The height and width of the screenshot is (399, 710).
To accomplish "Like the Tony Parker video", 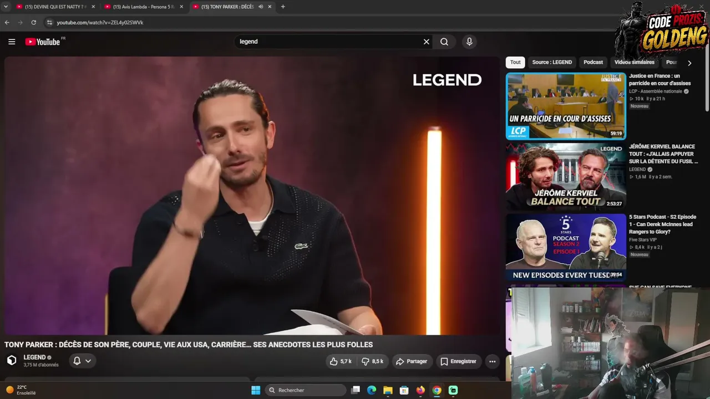I will (x=341, y=361).
